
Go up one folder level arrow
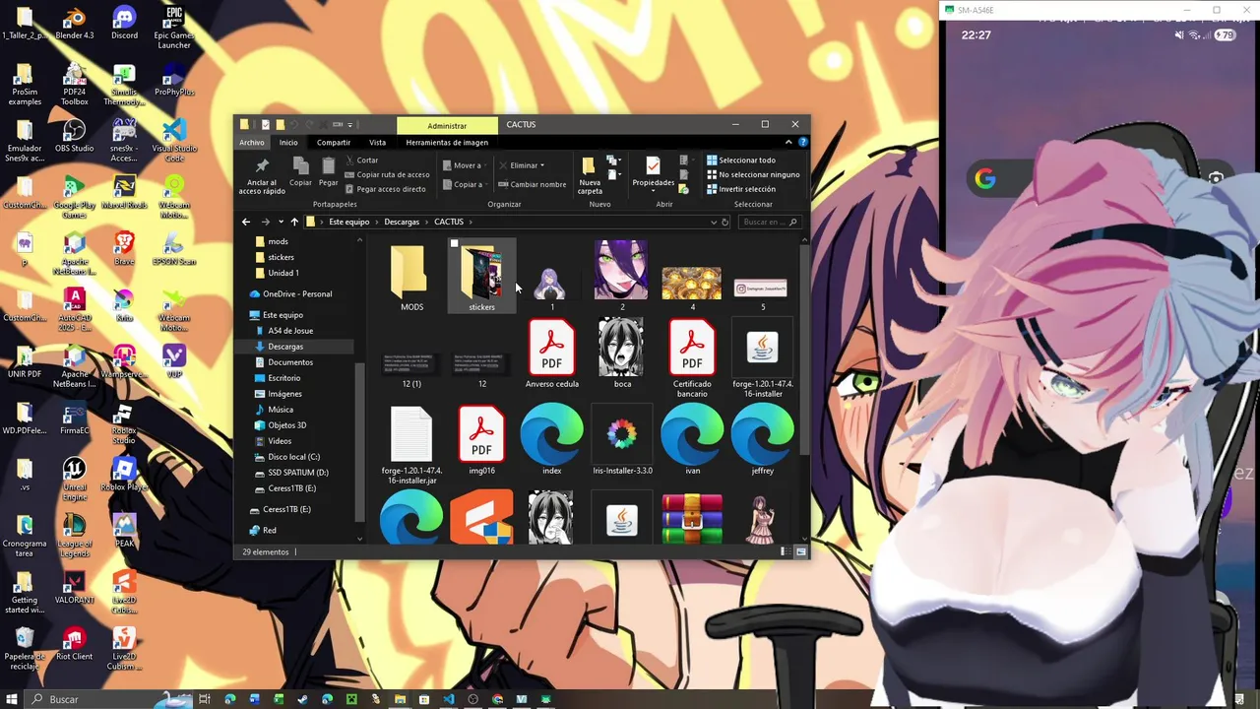pos(293,222)
